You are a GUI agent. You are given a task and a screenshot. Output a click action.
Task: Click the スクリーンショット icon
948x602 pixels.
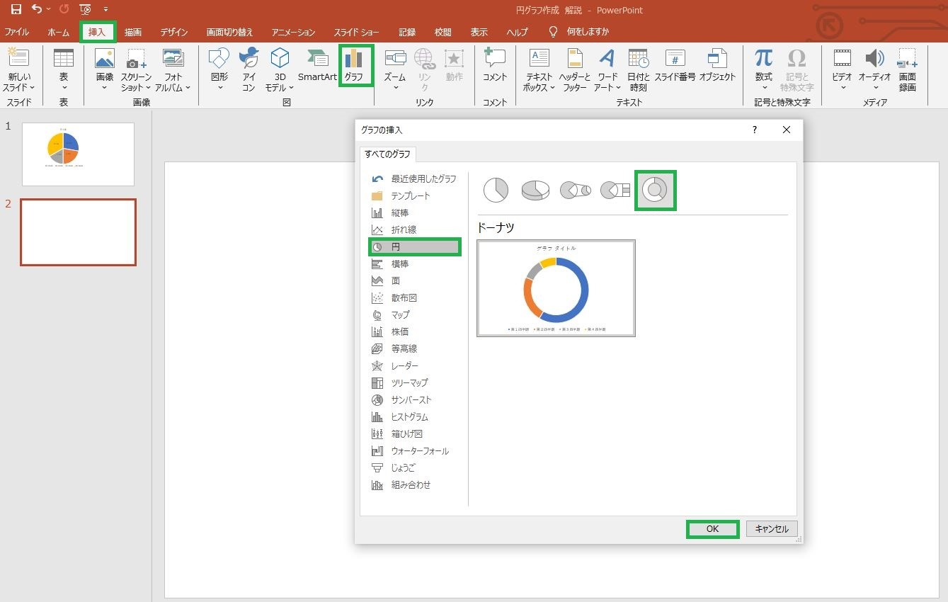pos(136,59)
